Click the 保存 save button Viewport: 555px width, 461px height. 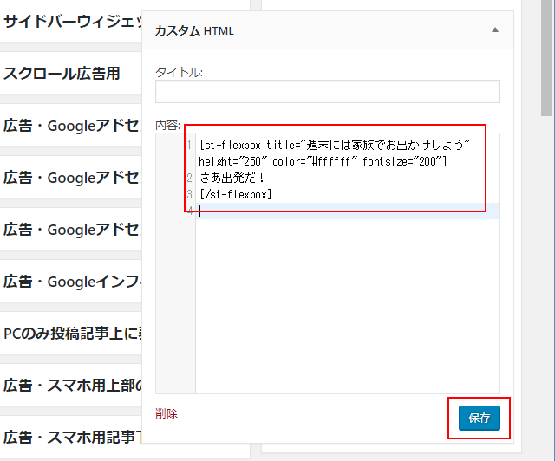point(479,418)
